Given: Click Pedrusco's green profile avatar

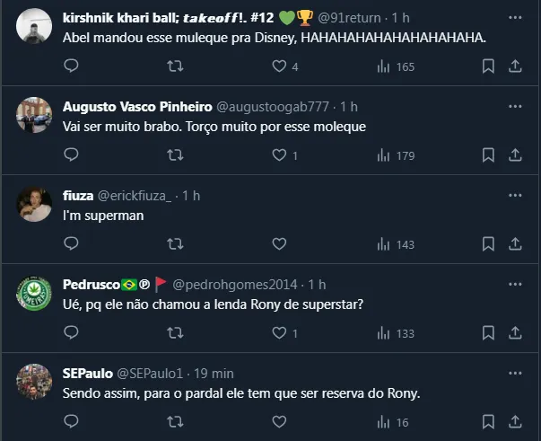Looking at the screenshot, I should pyautogui.click(x=34, y=294).
